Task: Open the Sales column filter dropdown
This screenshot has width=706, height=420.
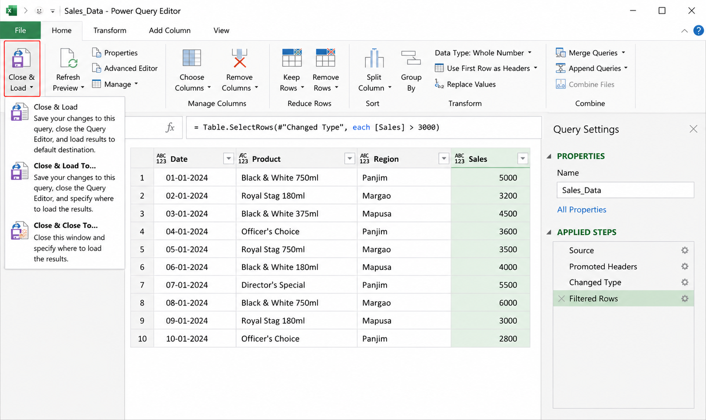Action: pyautogui.click(x=523, y=159)
